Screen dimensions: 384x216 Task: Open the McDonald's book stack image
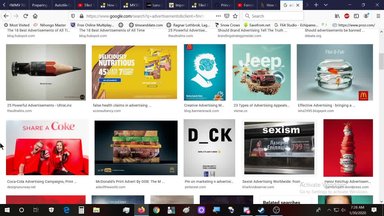(x=136, y=148)
